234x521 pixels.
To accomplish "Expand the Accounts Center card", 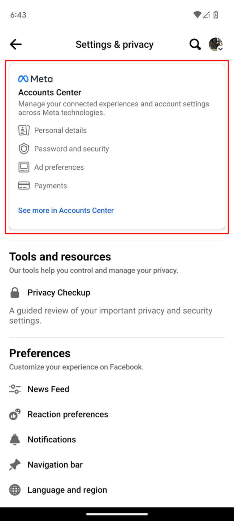I will [x=117, y=147].
